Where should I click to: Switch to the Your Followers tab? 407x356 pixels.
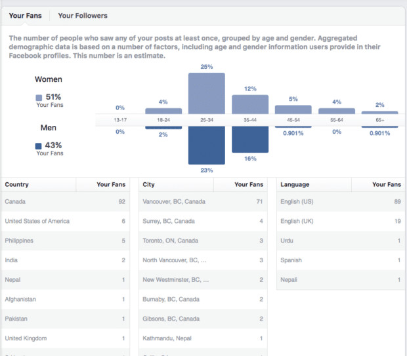[83, 16]
